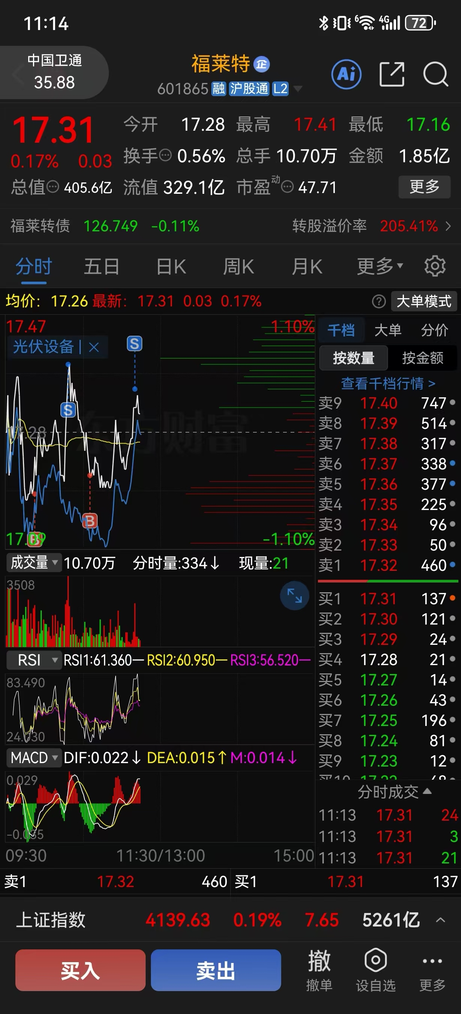Tap the Bluetooth status icon
The height and width of the screenshot is (1014, 461).
(323, 23)
